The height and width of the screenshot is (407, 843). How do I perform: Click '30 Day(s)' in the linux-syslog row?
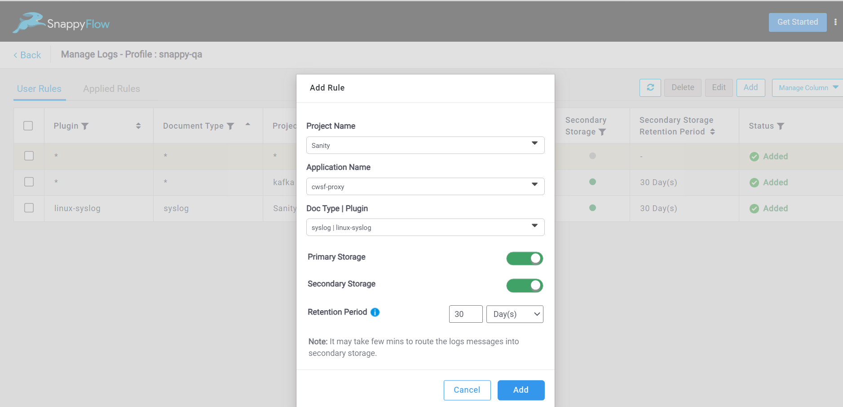658,208
